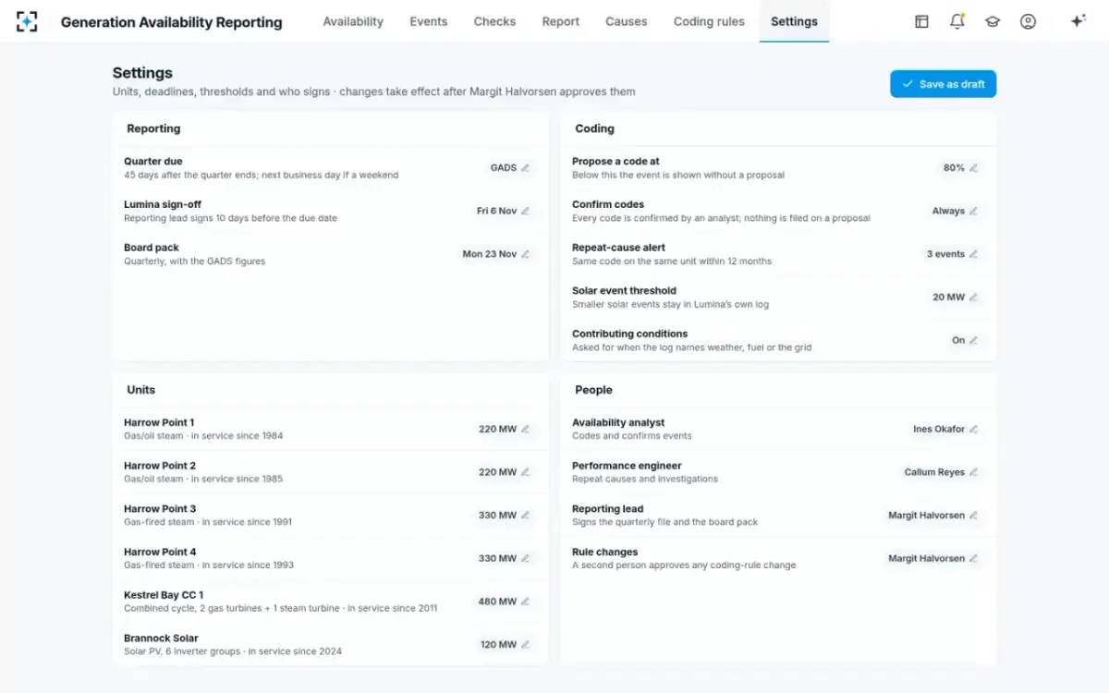Click the Propose a code at label
This screenshot has height=693, width=1109.
tap(615, 161)
